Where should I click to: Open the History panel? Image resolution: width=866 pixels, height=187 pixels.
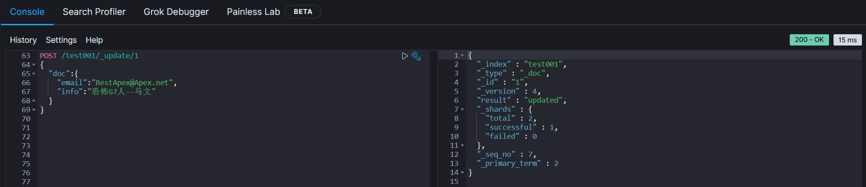click(23, 40)
